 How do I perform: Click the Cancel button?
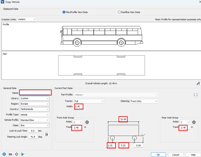(175, 155)
